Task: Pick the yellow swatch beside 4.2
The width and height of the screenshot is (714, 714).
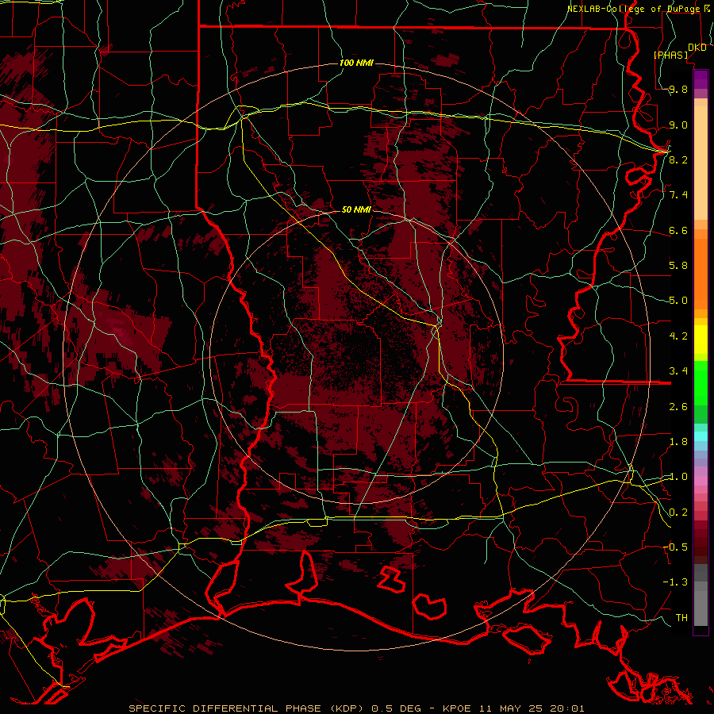Action: pos(701,340)
